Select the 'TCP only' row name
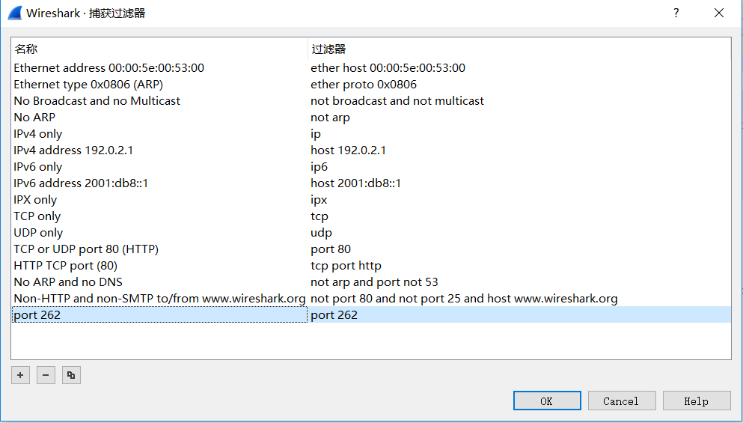 pyautogui.click(x=37, y=216)
